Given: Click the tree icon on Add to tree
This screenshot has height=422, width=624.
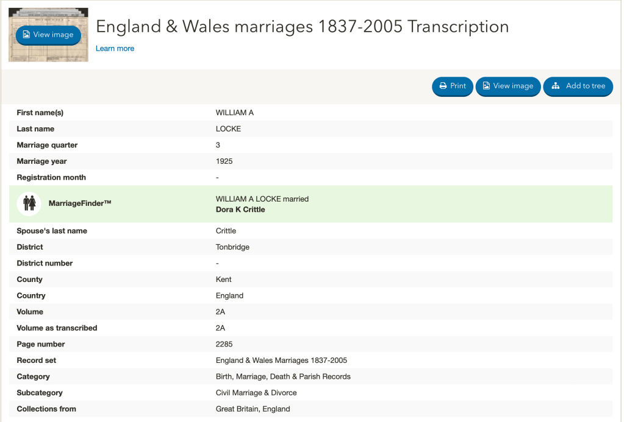Looking at the screenshot, I should [x=556, y=86].
